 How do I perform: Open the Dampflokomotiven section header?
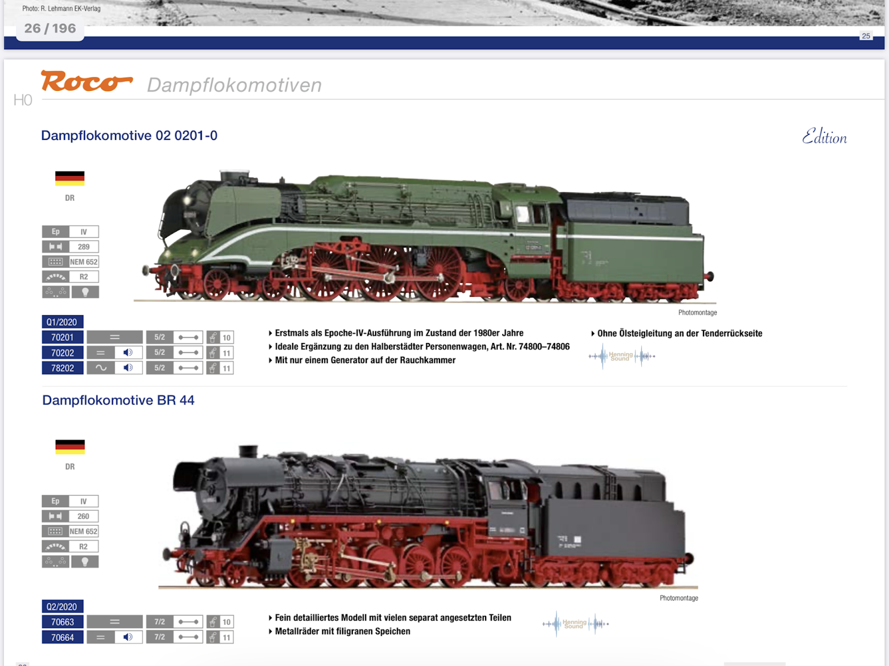233,85
